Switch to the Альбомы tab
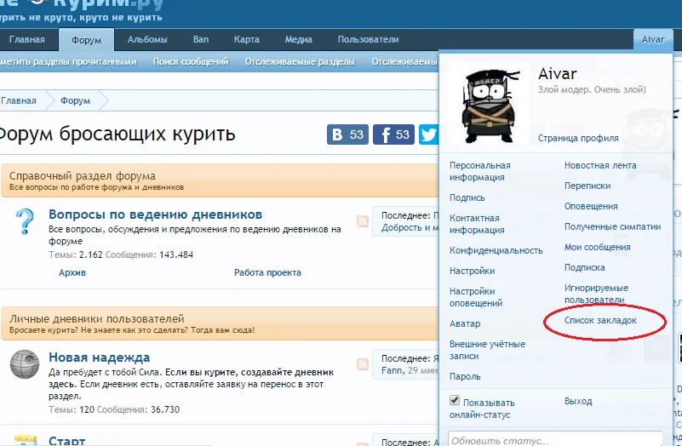 click(x=147, y=40)
